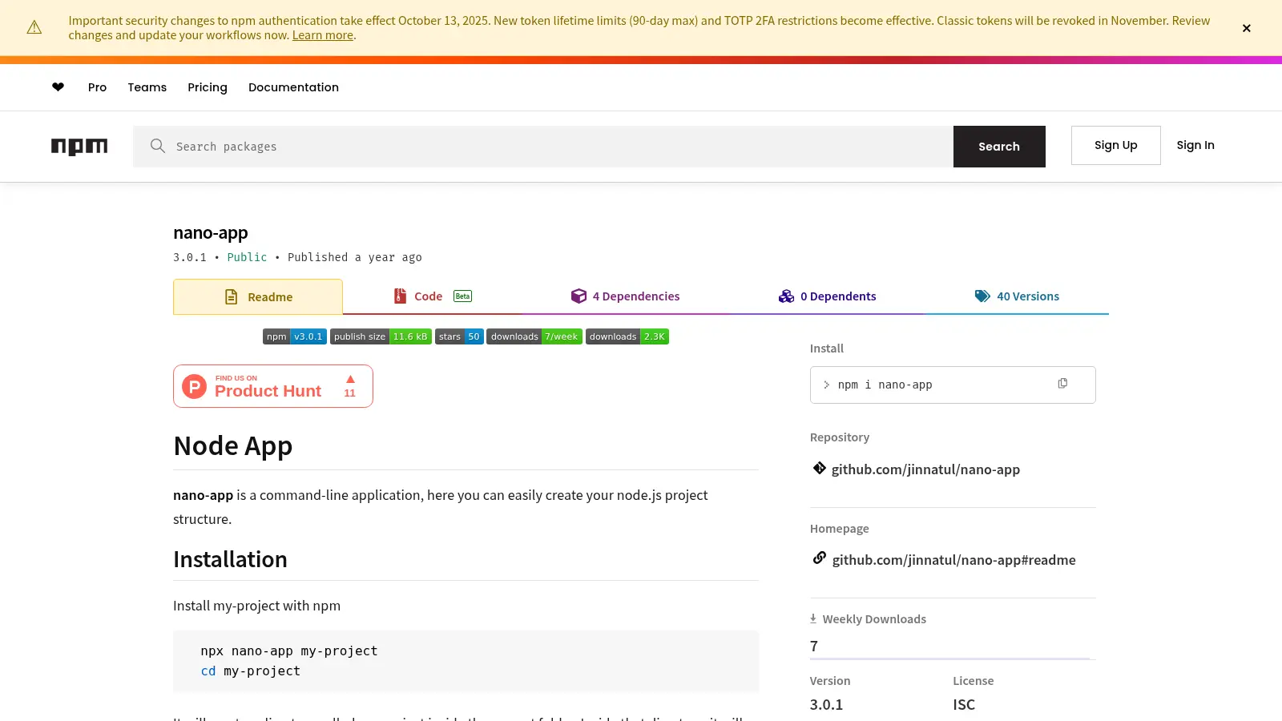The height and width of the screenshot is (721, 1282).
Task: Open the 40 Versions tab
Action: coord(1017,296)
